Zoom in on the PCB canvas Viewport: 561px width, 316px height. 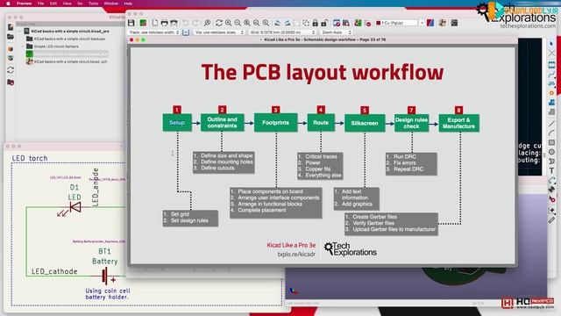click(228, 23)
